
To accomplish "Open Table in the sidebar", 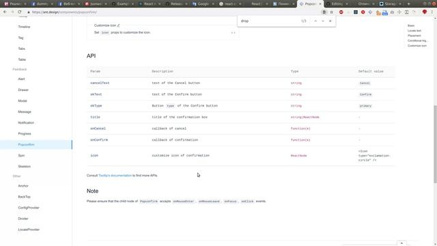I will click(22, 59).
